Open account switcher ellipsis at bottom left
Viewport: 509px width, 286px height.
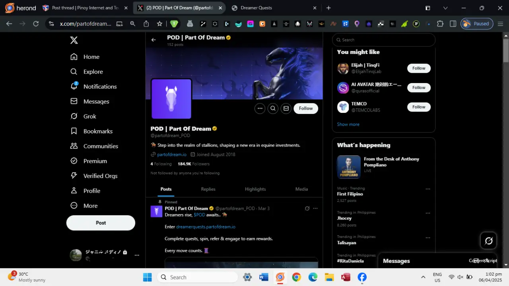137,255
